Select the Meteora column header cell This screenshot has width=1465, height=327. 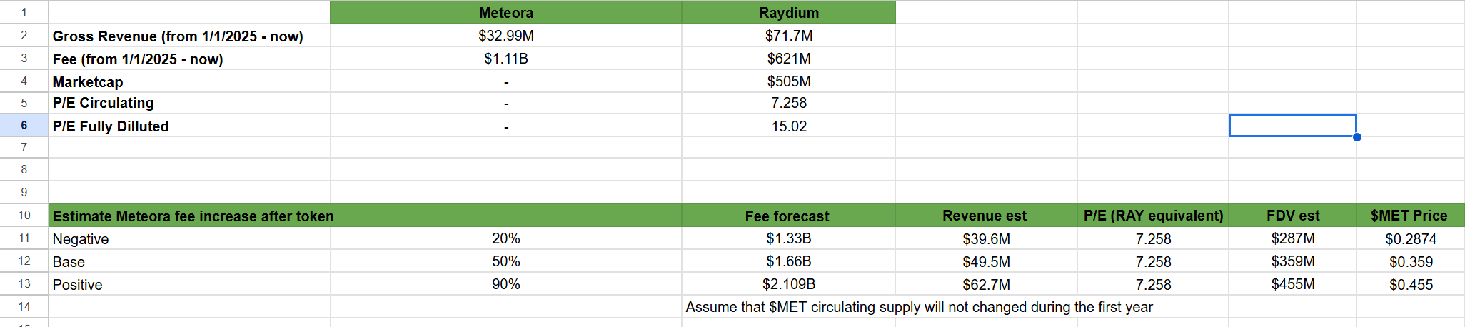click(505, 13)
